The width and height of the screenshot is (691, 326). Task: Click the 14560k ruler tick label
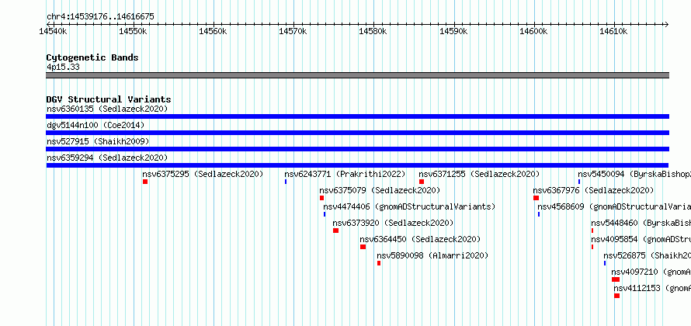(213, 31)
